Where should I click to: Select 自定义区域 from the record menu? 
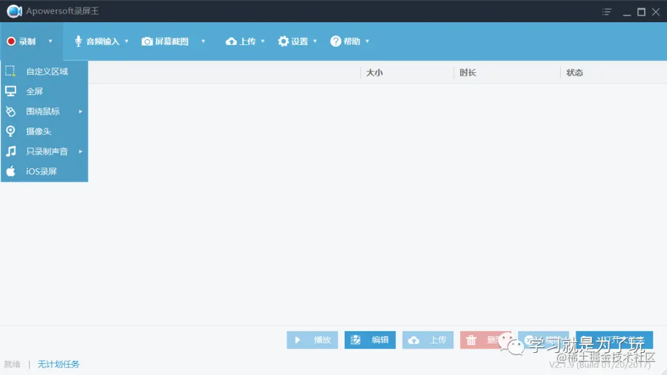44,72
